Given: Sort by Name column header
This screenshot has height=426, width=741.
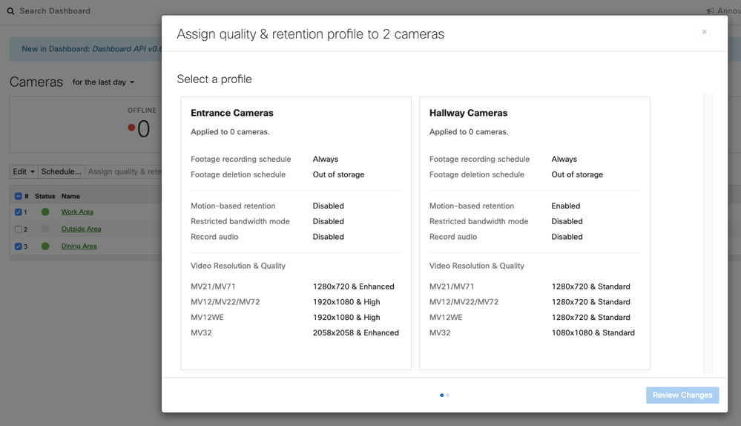Looking at the screenshot, I should 70,196.
